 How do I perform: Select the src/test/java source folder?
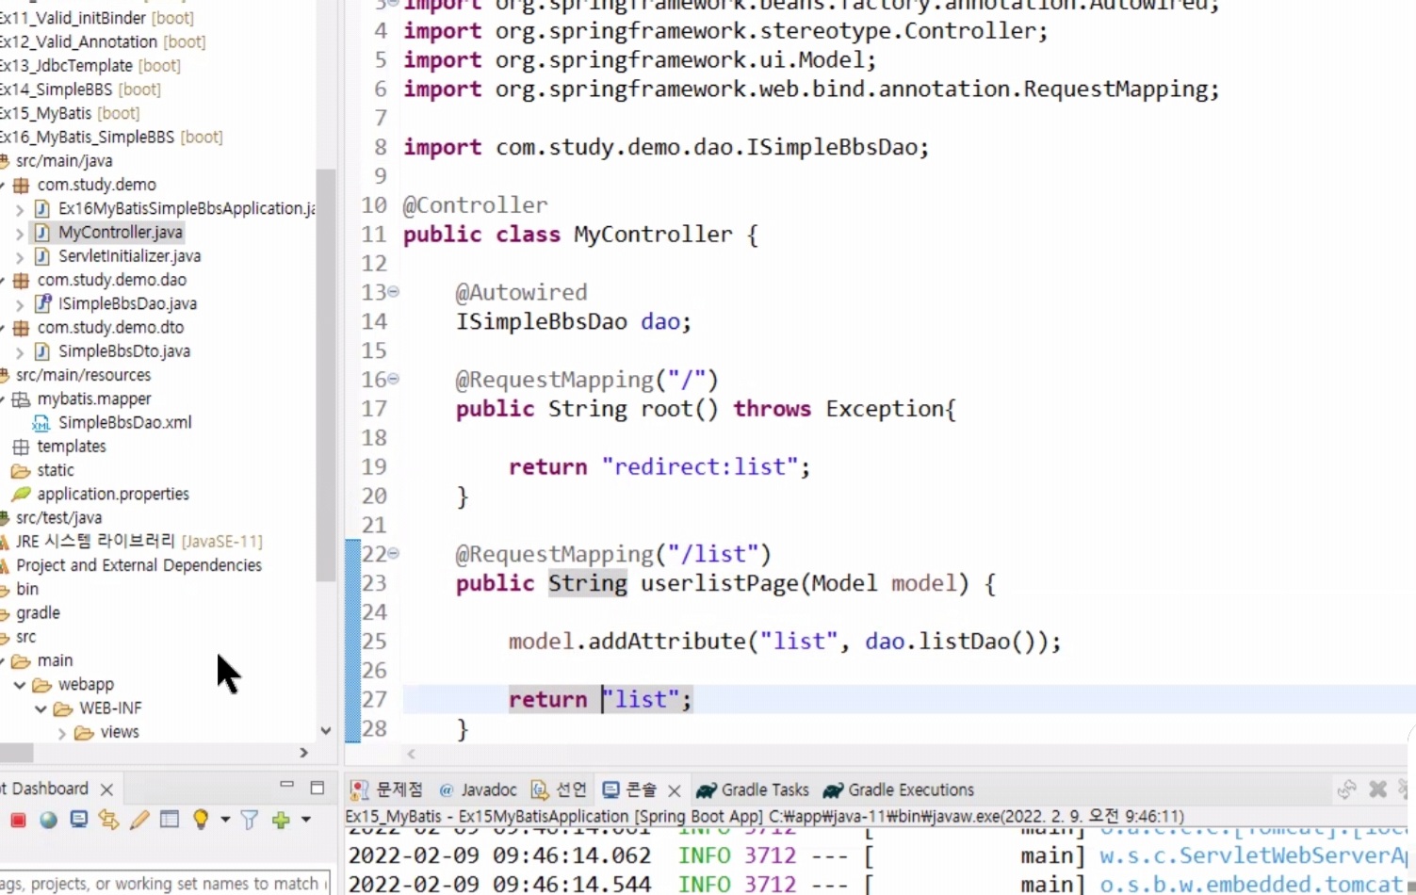58,517
